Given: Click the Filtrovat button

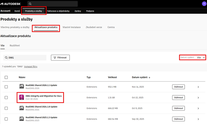Looking at the screenshot, I should click(x=60, y=58).
